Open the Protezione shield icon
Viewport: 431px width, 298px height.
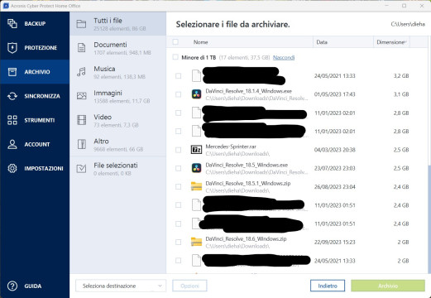click(x=12, y=47)
